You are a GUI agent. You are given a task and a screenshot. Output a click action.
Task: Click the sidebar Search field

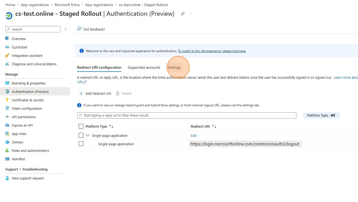[33, 29]
